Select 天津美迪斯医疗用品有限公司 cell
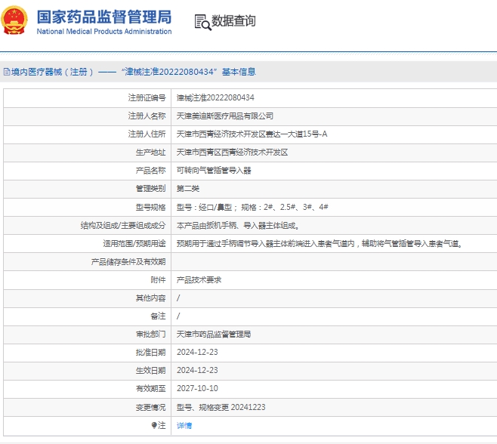Image resolution: width=497 pixels, height=444 pixels. tap(225, 116)
